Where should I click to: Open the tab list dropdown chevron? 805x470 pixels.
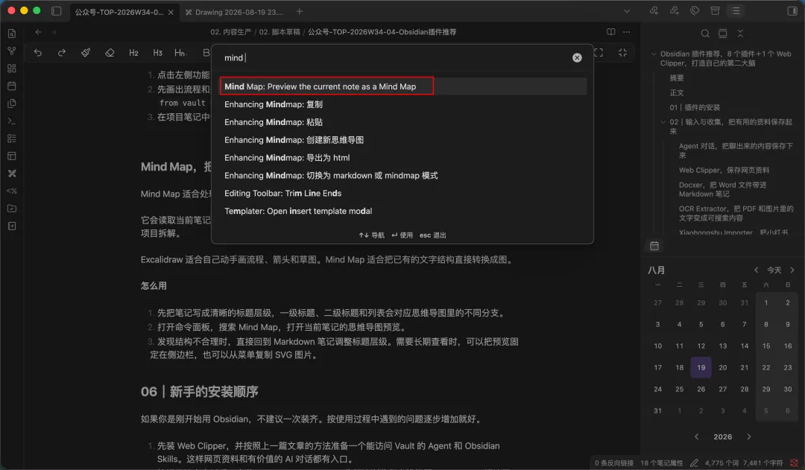(x=627, y=10)
